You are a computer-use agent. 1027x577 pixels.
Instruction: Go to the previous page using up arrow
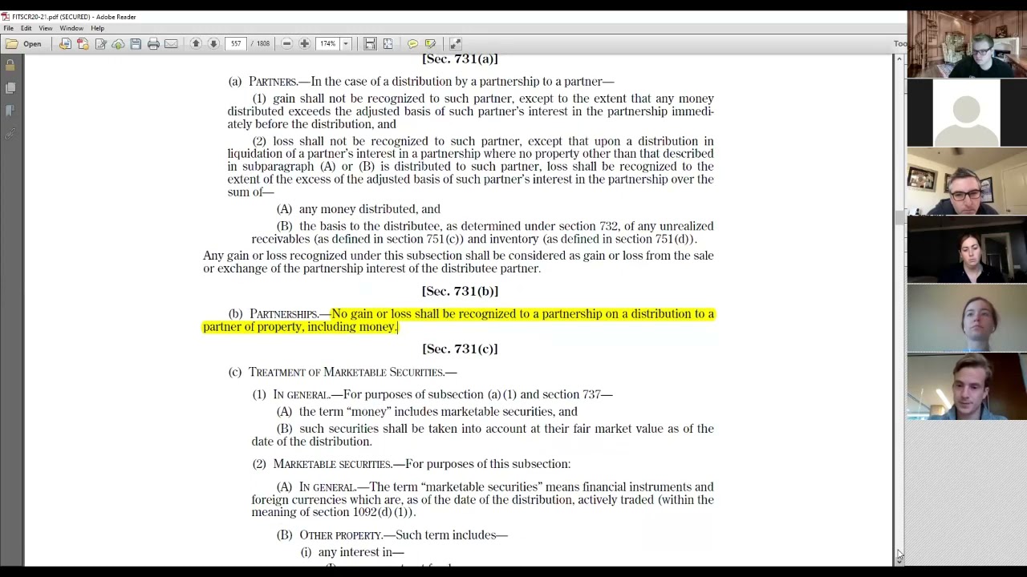pyautogui.click(x=196, y=43)
